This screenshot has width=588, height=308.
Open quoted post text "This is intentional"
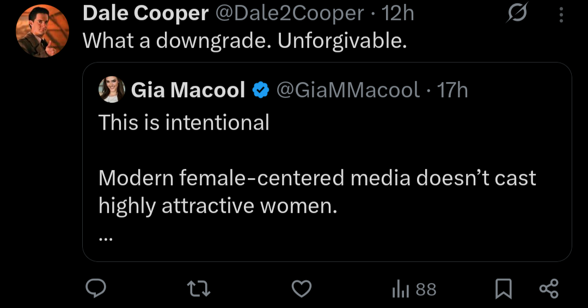tap(184, 122)
